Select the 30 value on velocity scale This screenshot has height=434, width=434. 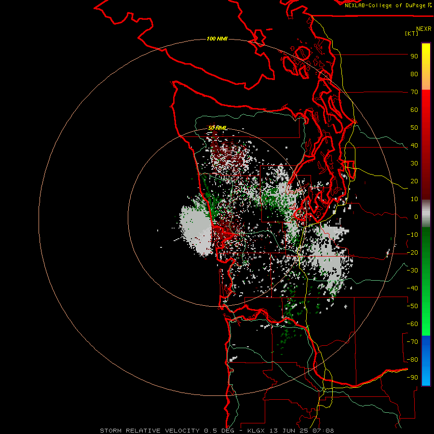414,163
